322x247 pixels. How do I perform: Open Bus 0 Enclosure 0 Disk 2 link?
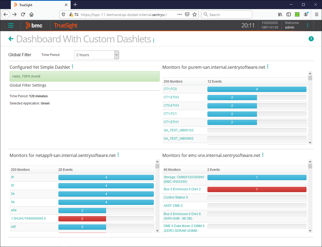[182, 189]
